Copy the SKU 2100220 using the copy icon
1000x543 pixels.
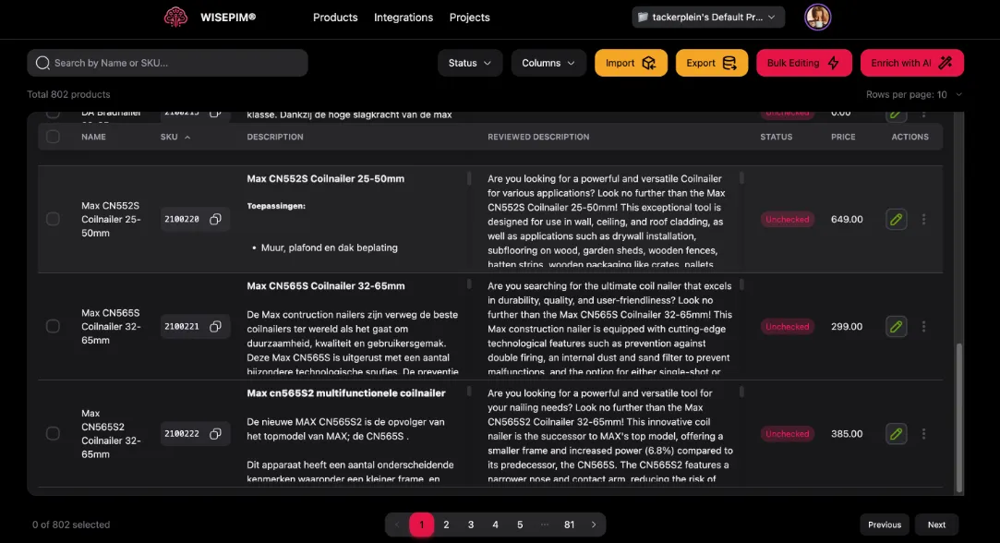(x=215, y=219)
